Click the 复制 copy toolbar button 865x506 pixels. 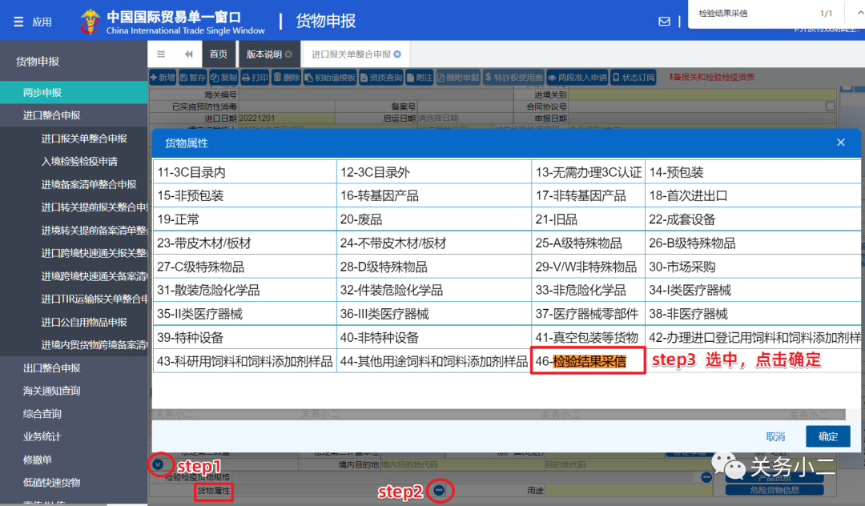click(223, 77)
